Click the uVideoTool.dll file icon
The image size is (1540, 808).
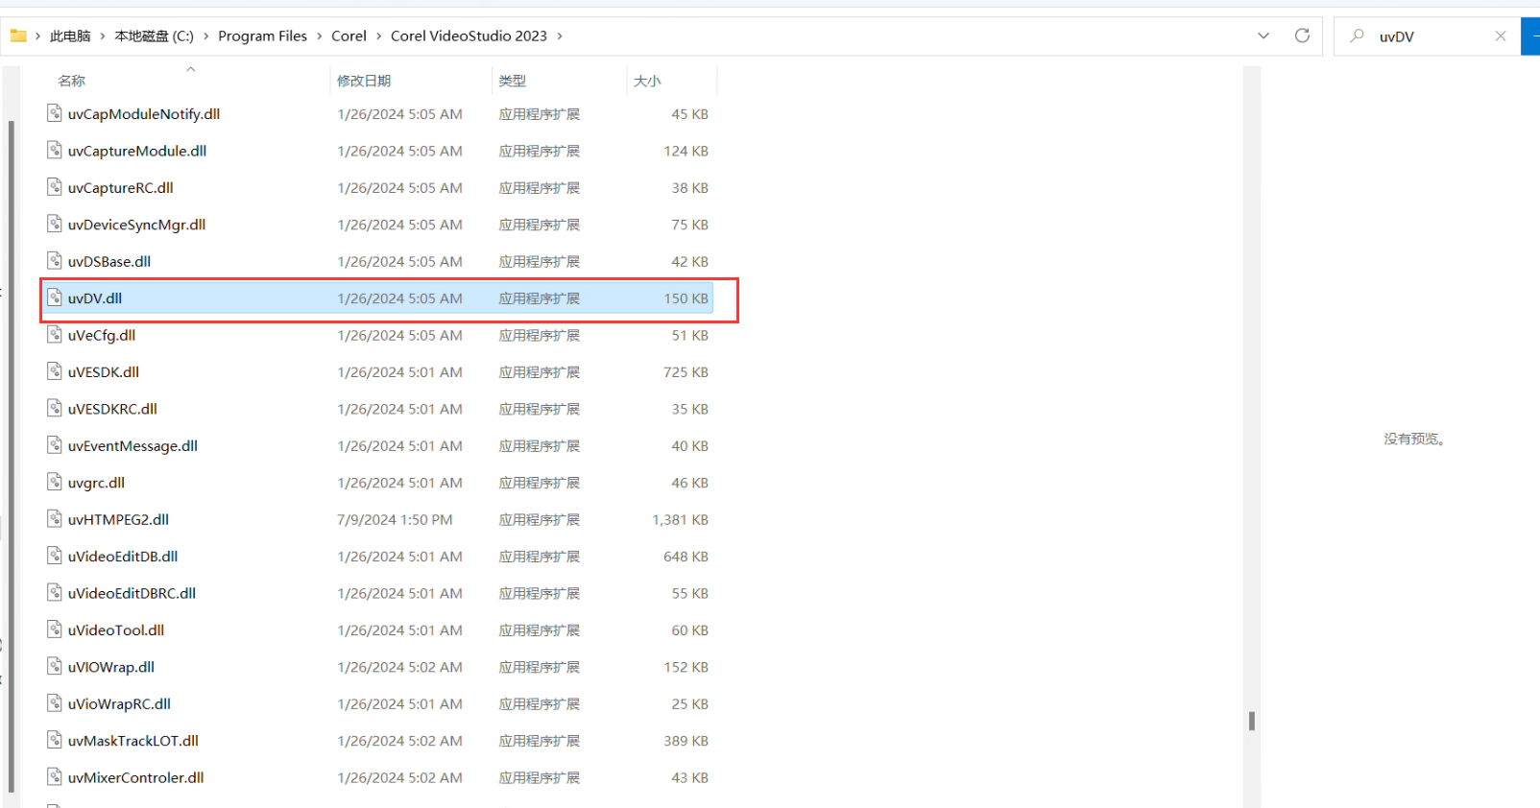click(55, 630)
